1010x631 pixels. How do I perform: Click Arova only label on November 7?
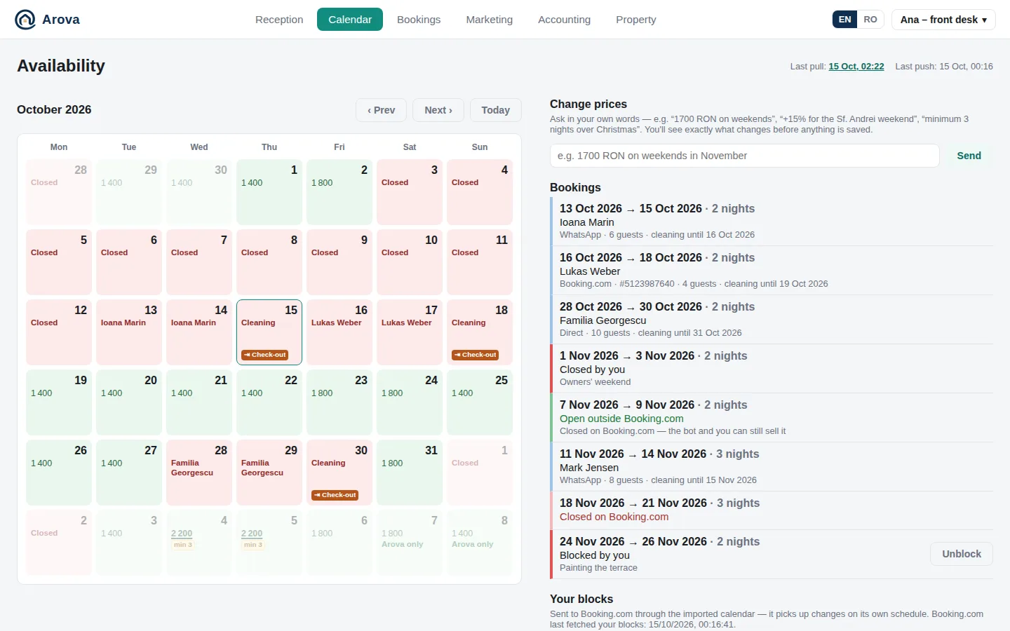click(x=403, y=544)
